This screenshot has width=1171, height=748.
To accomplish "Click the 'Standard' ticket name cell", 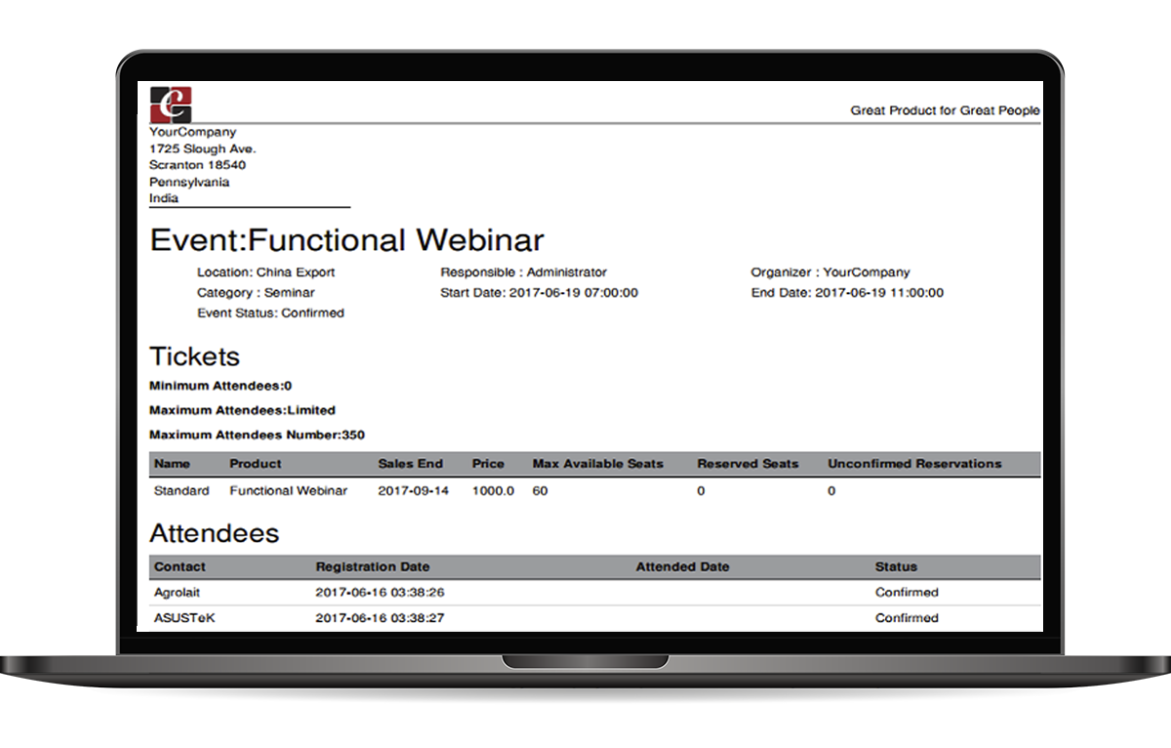I will (x=182, y=491).
